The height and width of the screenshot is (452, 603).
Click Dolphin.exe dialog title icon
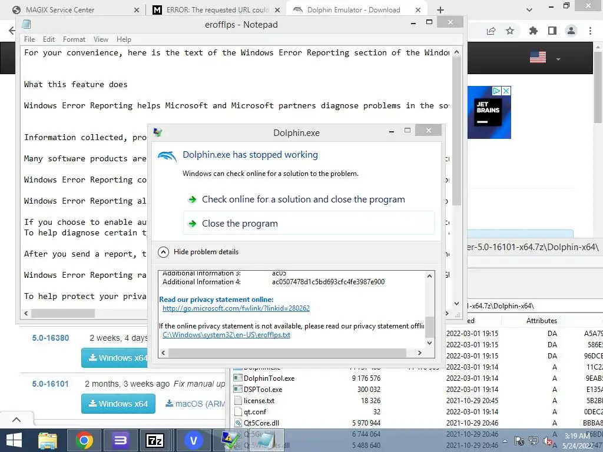tap(158, 132)
